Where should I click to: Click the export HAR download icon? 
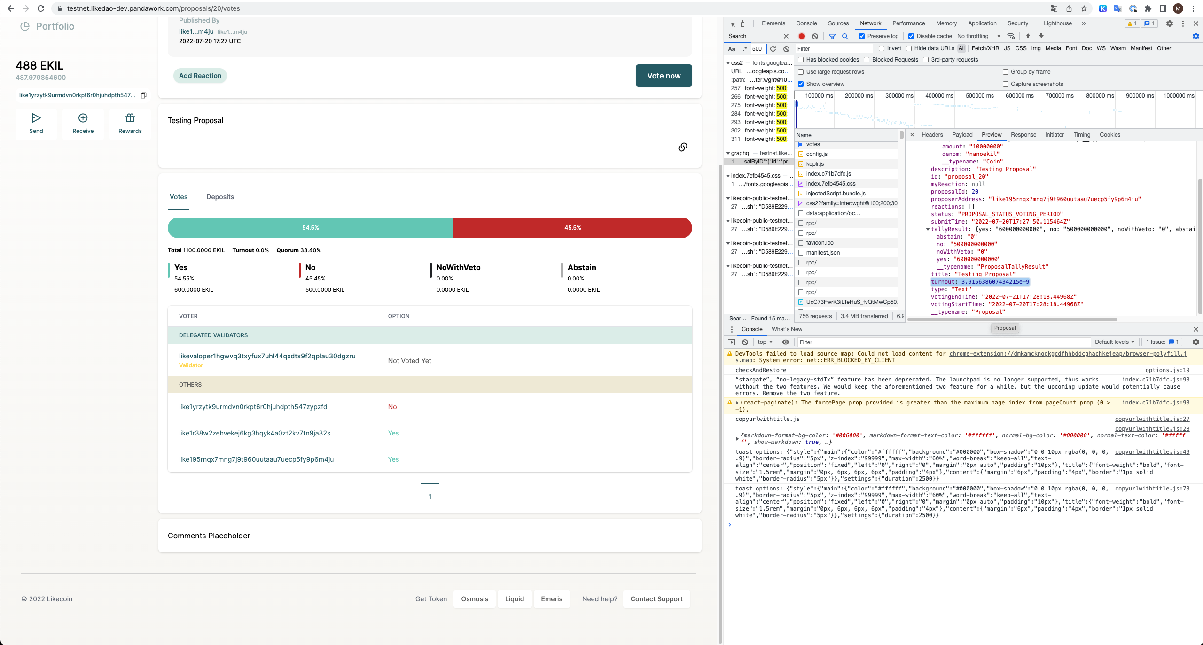pos(1041,36)
